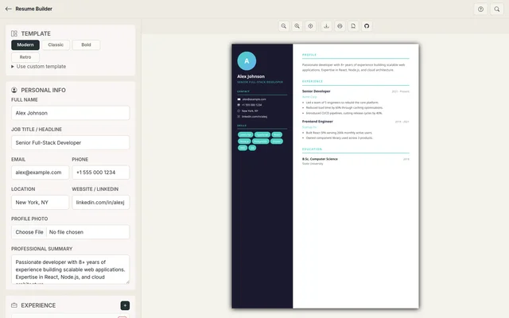Click Frontend Engineer heading in preview
509x318 pixels.
[317, 122]
